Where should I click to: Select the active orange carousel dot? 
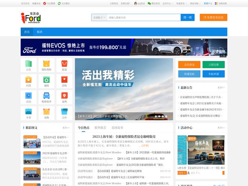click(x=169, y=116)
